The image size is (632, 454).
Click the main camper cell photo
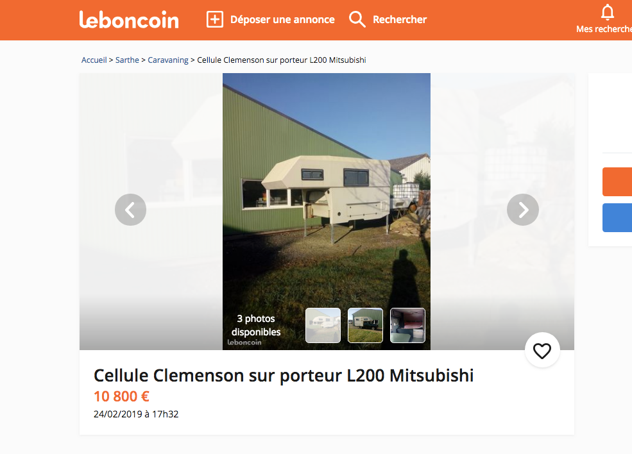point(327,189)
